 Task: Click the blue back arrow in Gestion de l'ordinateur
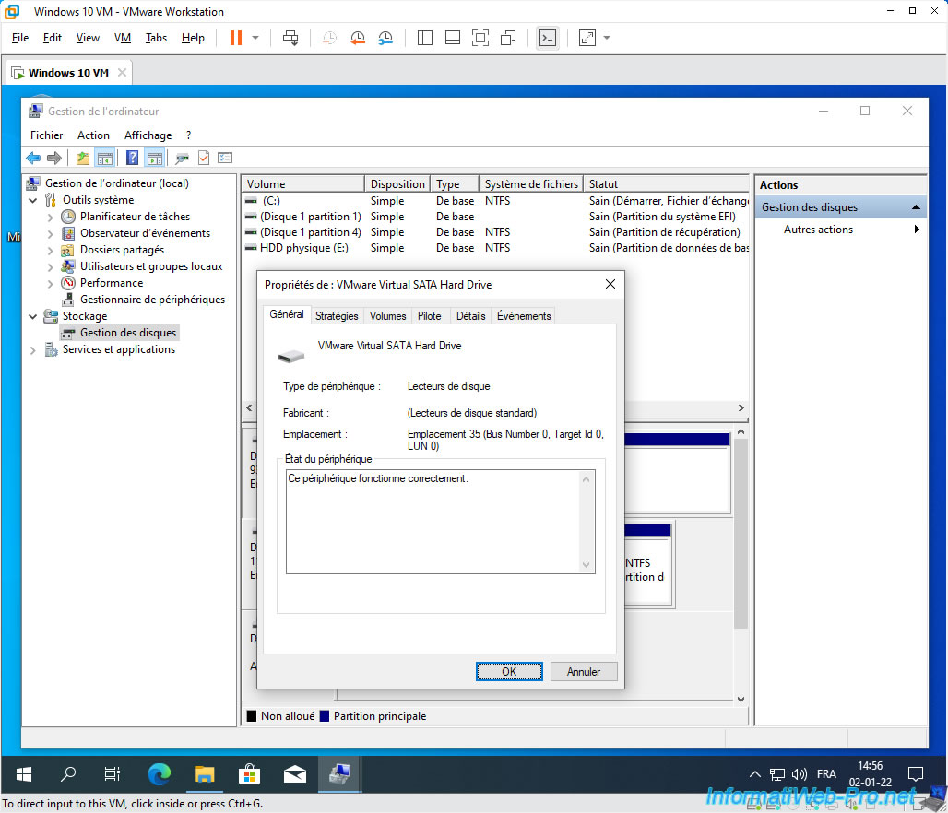(33, 158)
